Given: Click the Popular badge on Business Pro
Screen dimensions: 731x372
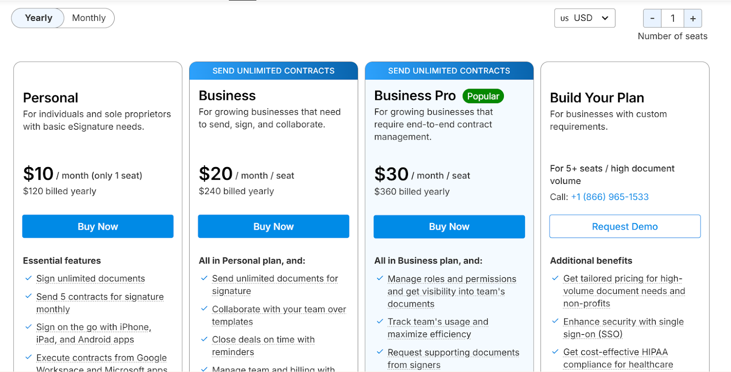Looking at the screenshot, I should pyautogui.click(x=483, y=96).
